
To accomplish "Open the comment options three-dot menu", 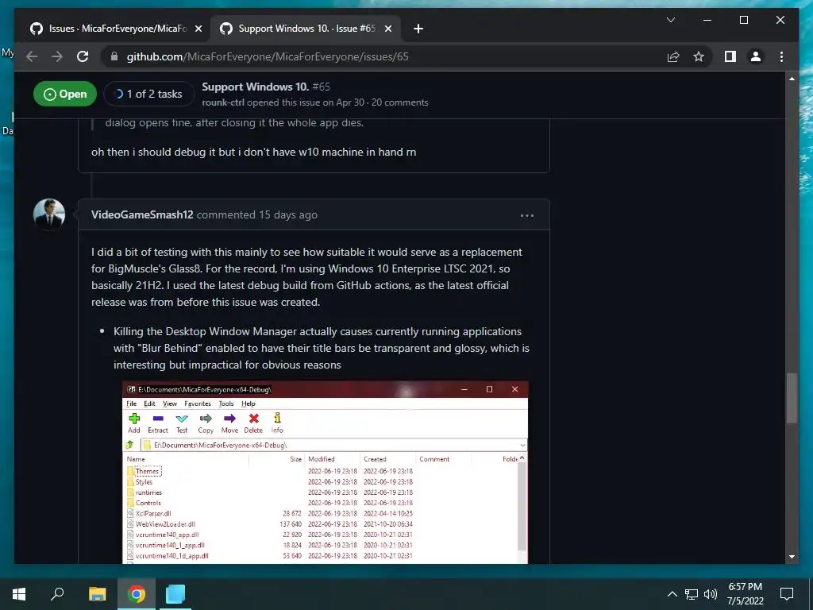I will click(527, 215).
